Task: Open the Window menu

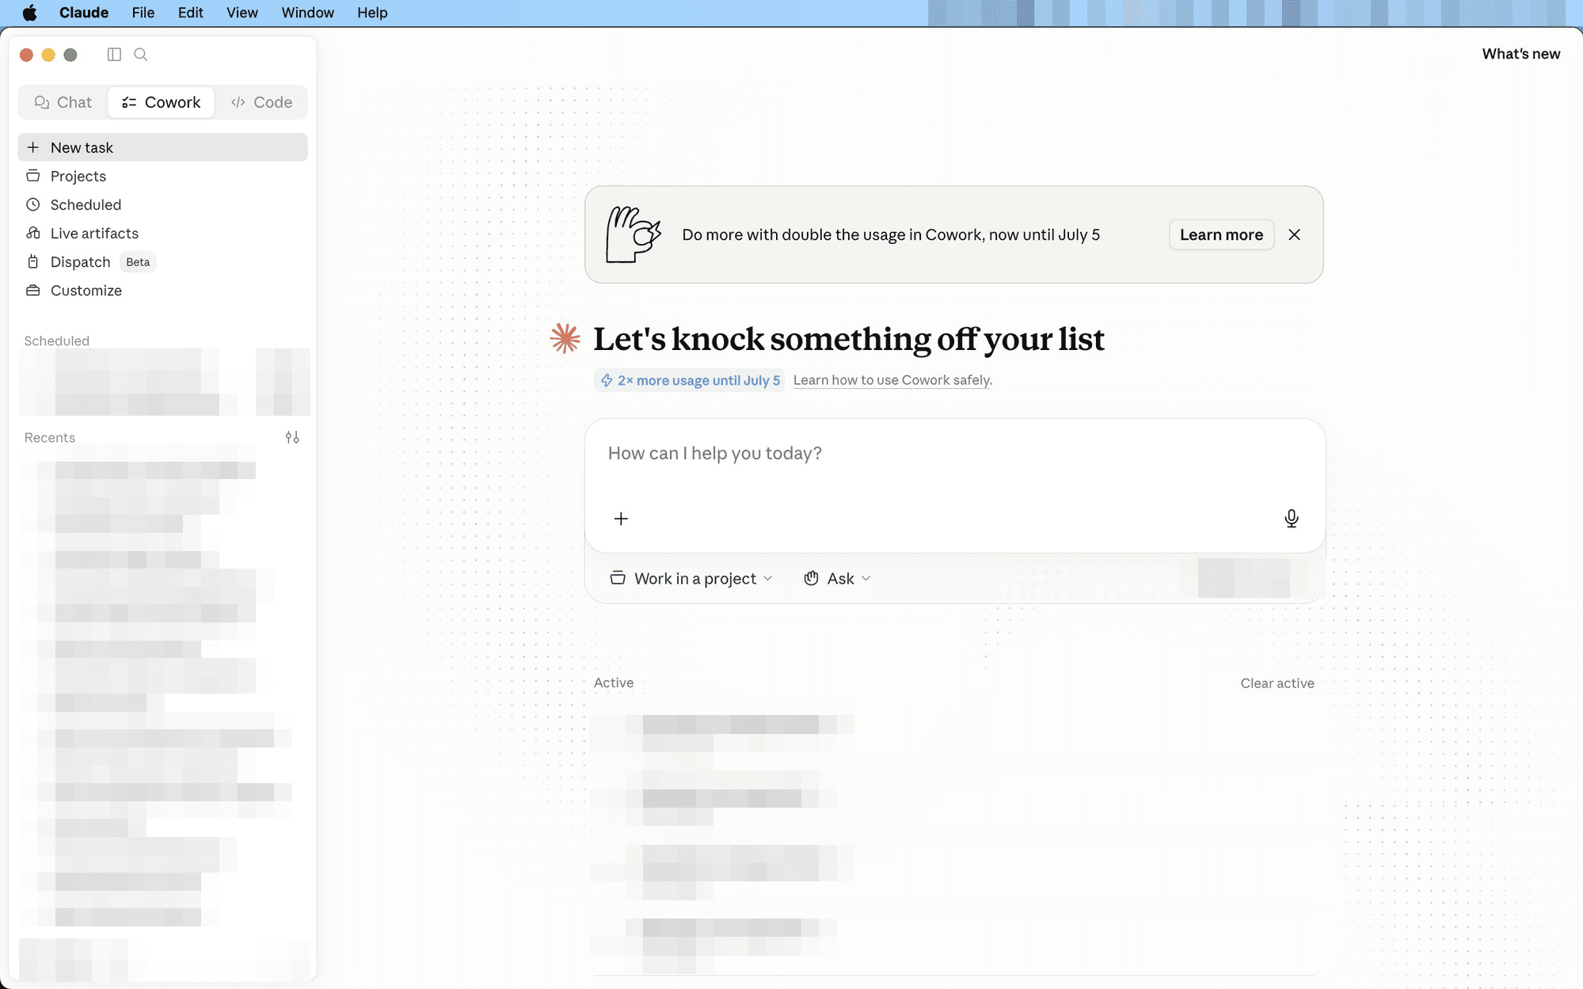Action: pos(308,13)
